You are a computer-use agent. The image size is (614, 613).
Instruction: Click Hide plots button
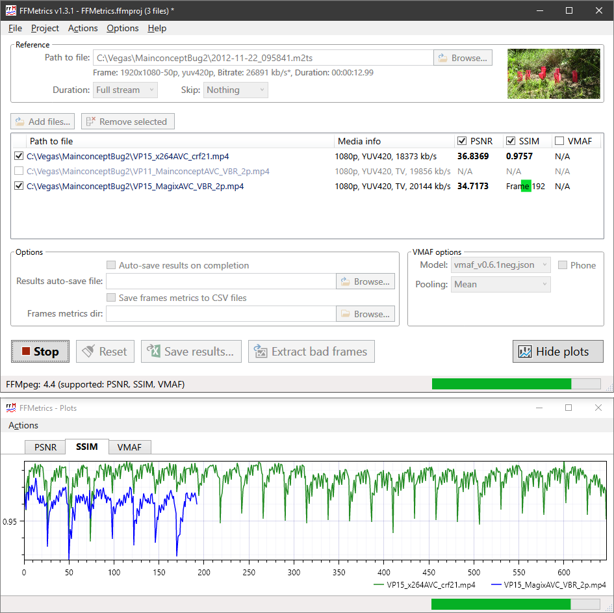[x=557, y=351]
